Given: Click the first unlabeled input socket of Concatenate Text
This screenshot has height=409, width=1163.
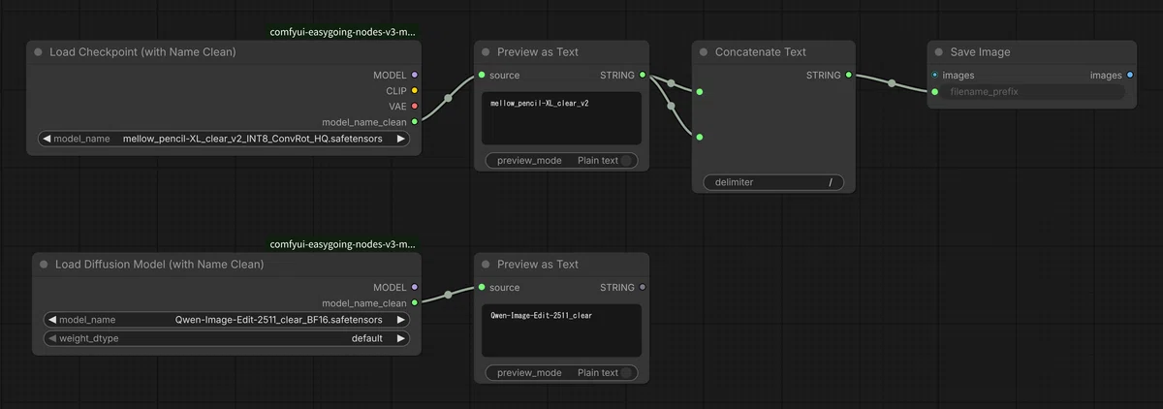Looking at the screenshot, I should point(699,92).
